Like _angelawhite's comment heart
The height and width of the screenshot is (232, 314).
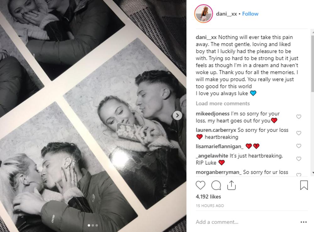[x=299, y=159]
